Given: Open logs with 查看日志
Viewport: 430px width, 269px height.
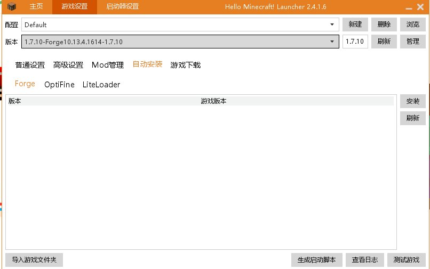Looking at the screenshot, I should (x=365, y=260).
